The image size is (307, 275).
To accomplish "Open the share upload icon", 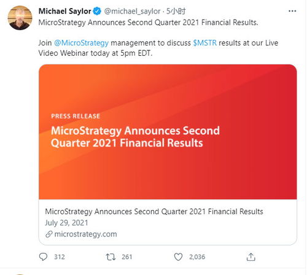I will coord(251,257).
